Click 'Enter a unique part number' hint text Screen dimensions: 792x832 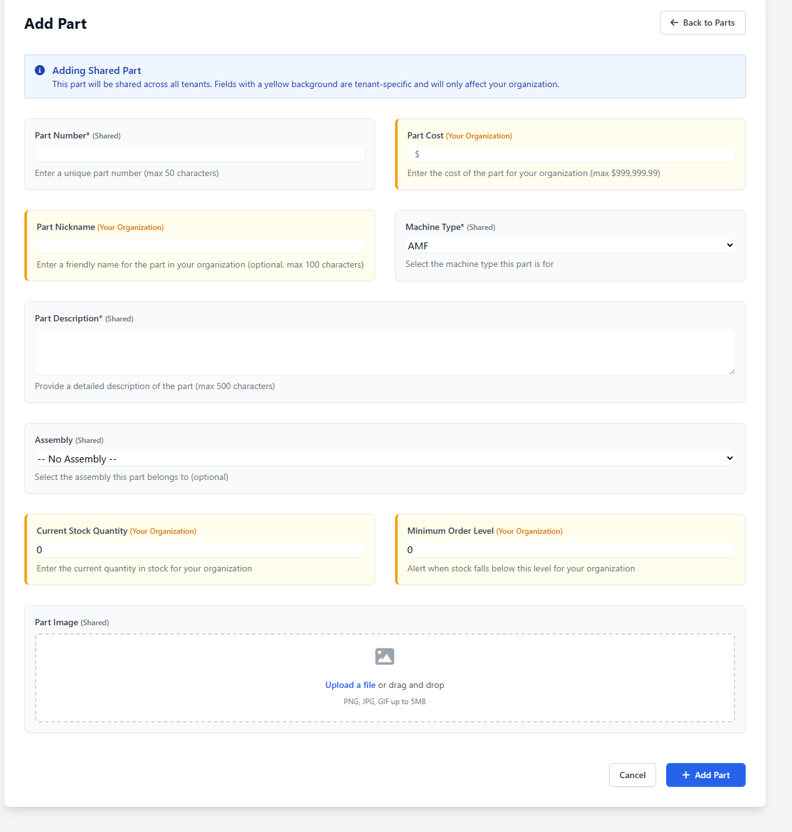click(x=127, y=173)
